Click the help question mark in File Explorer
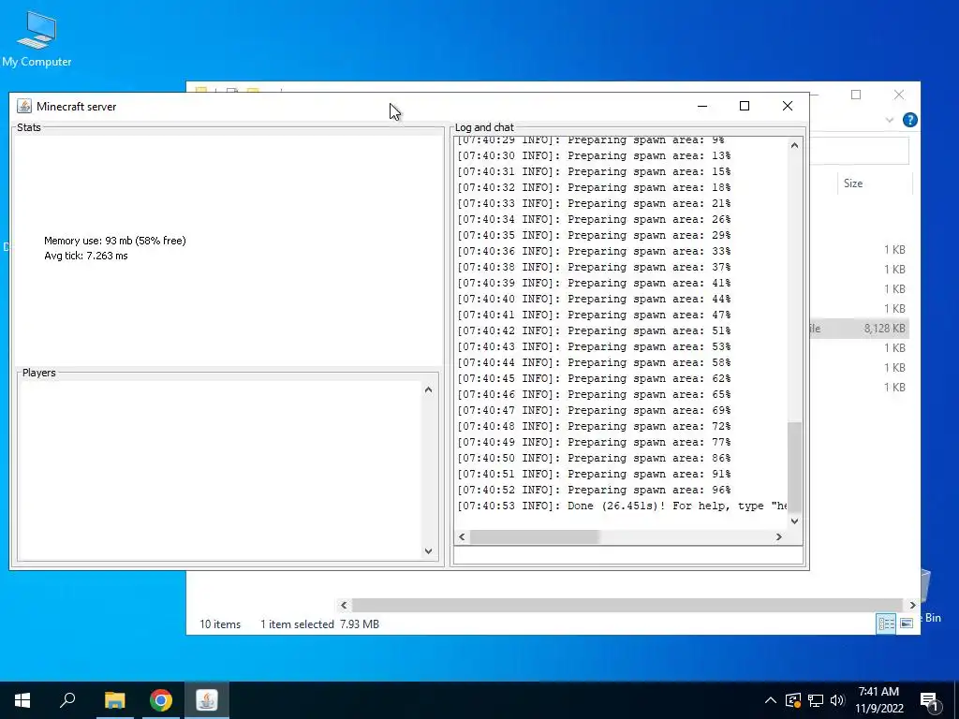959x719 pixels. coord(910,120)
